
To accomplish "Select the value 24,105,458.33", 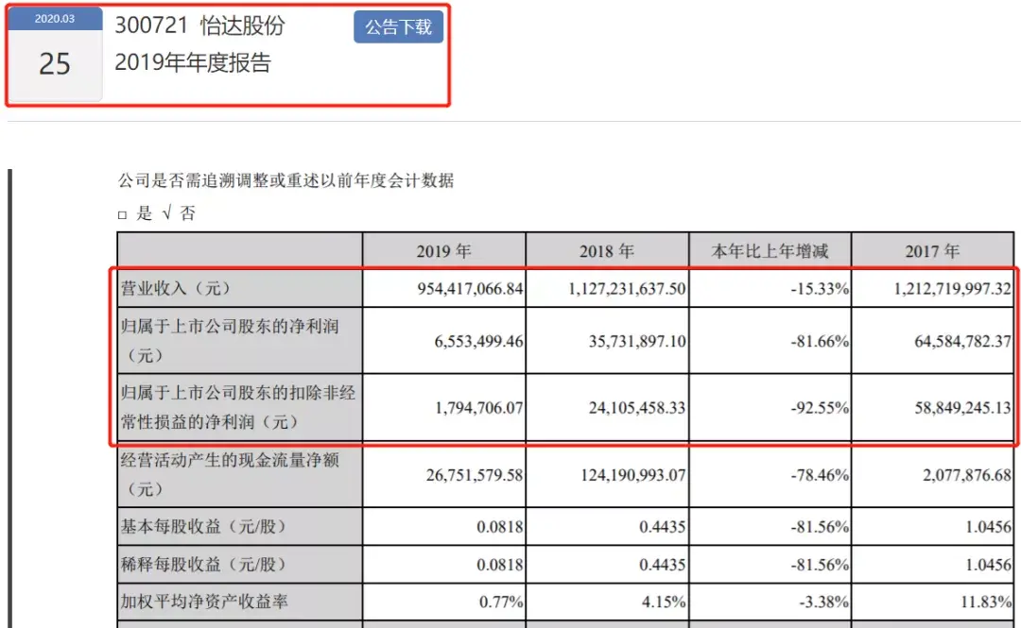I will (637, 407).
